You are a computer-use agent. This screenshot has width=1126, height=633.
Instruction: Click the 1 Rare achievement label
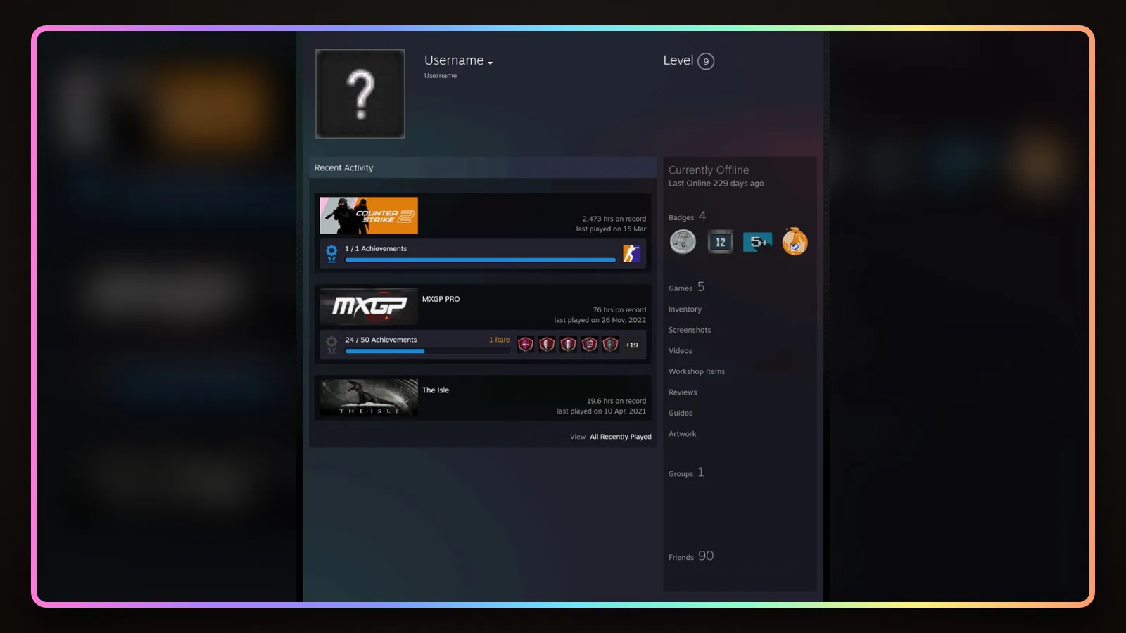tap(499, 340)
